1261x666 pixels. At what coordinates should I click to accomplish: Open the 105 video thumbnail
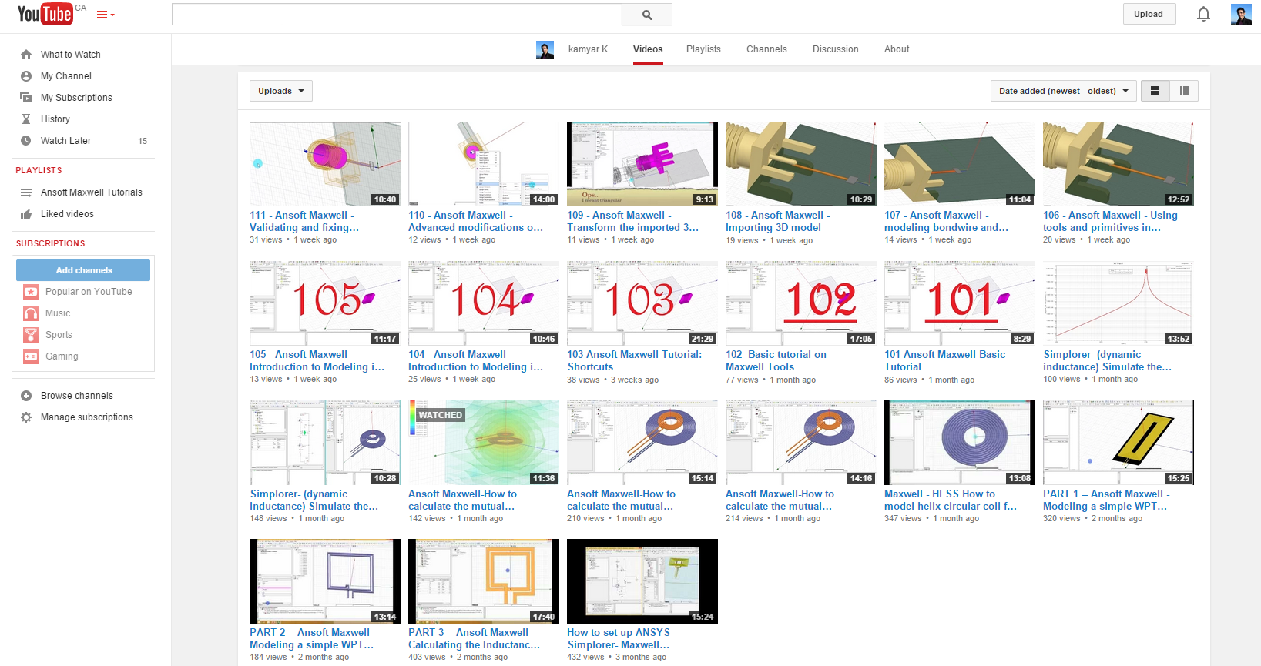(325, 303)
